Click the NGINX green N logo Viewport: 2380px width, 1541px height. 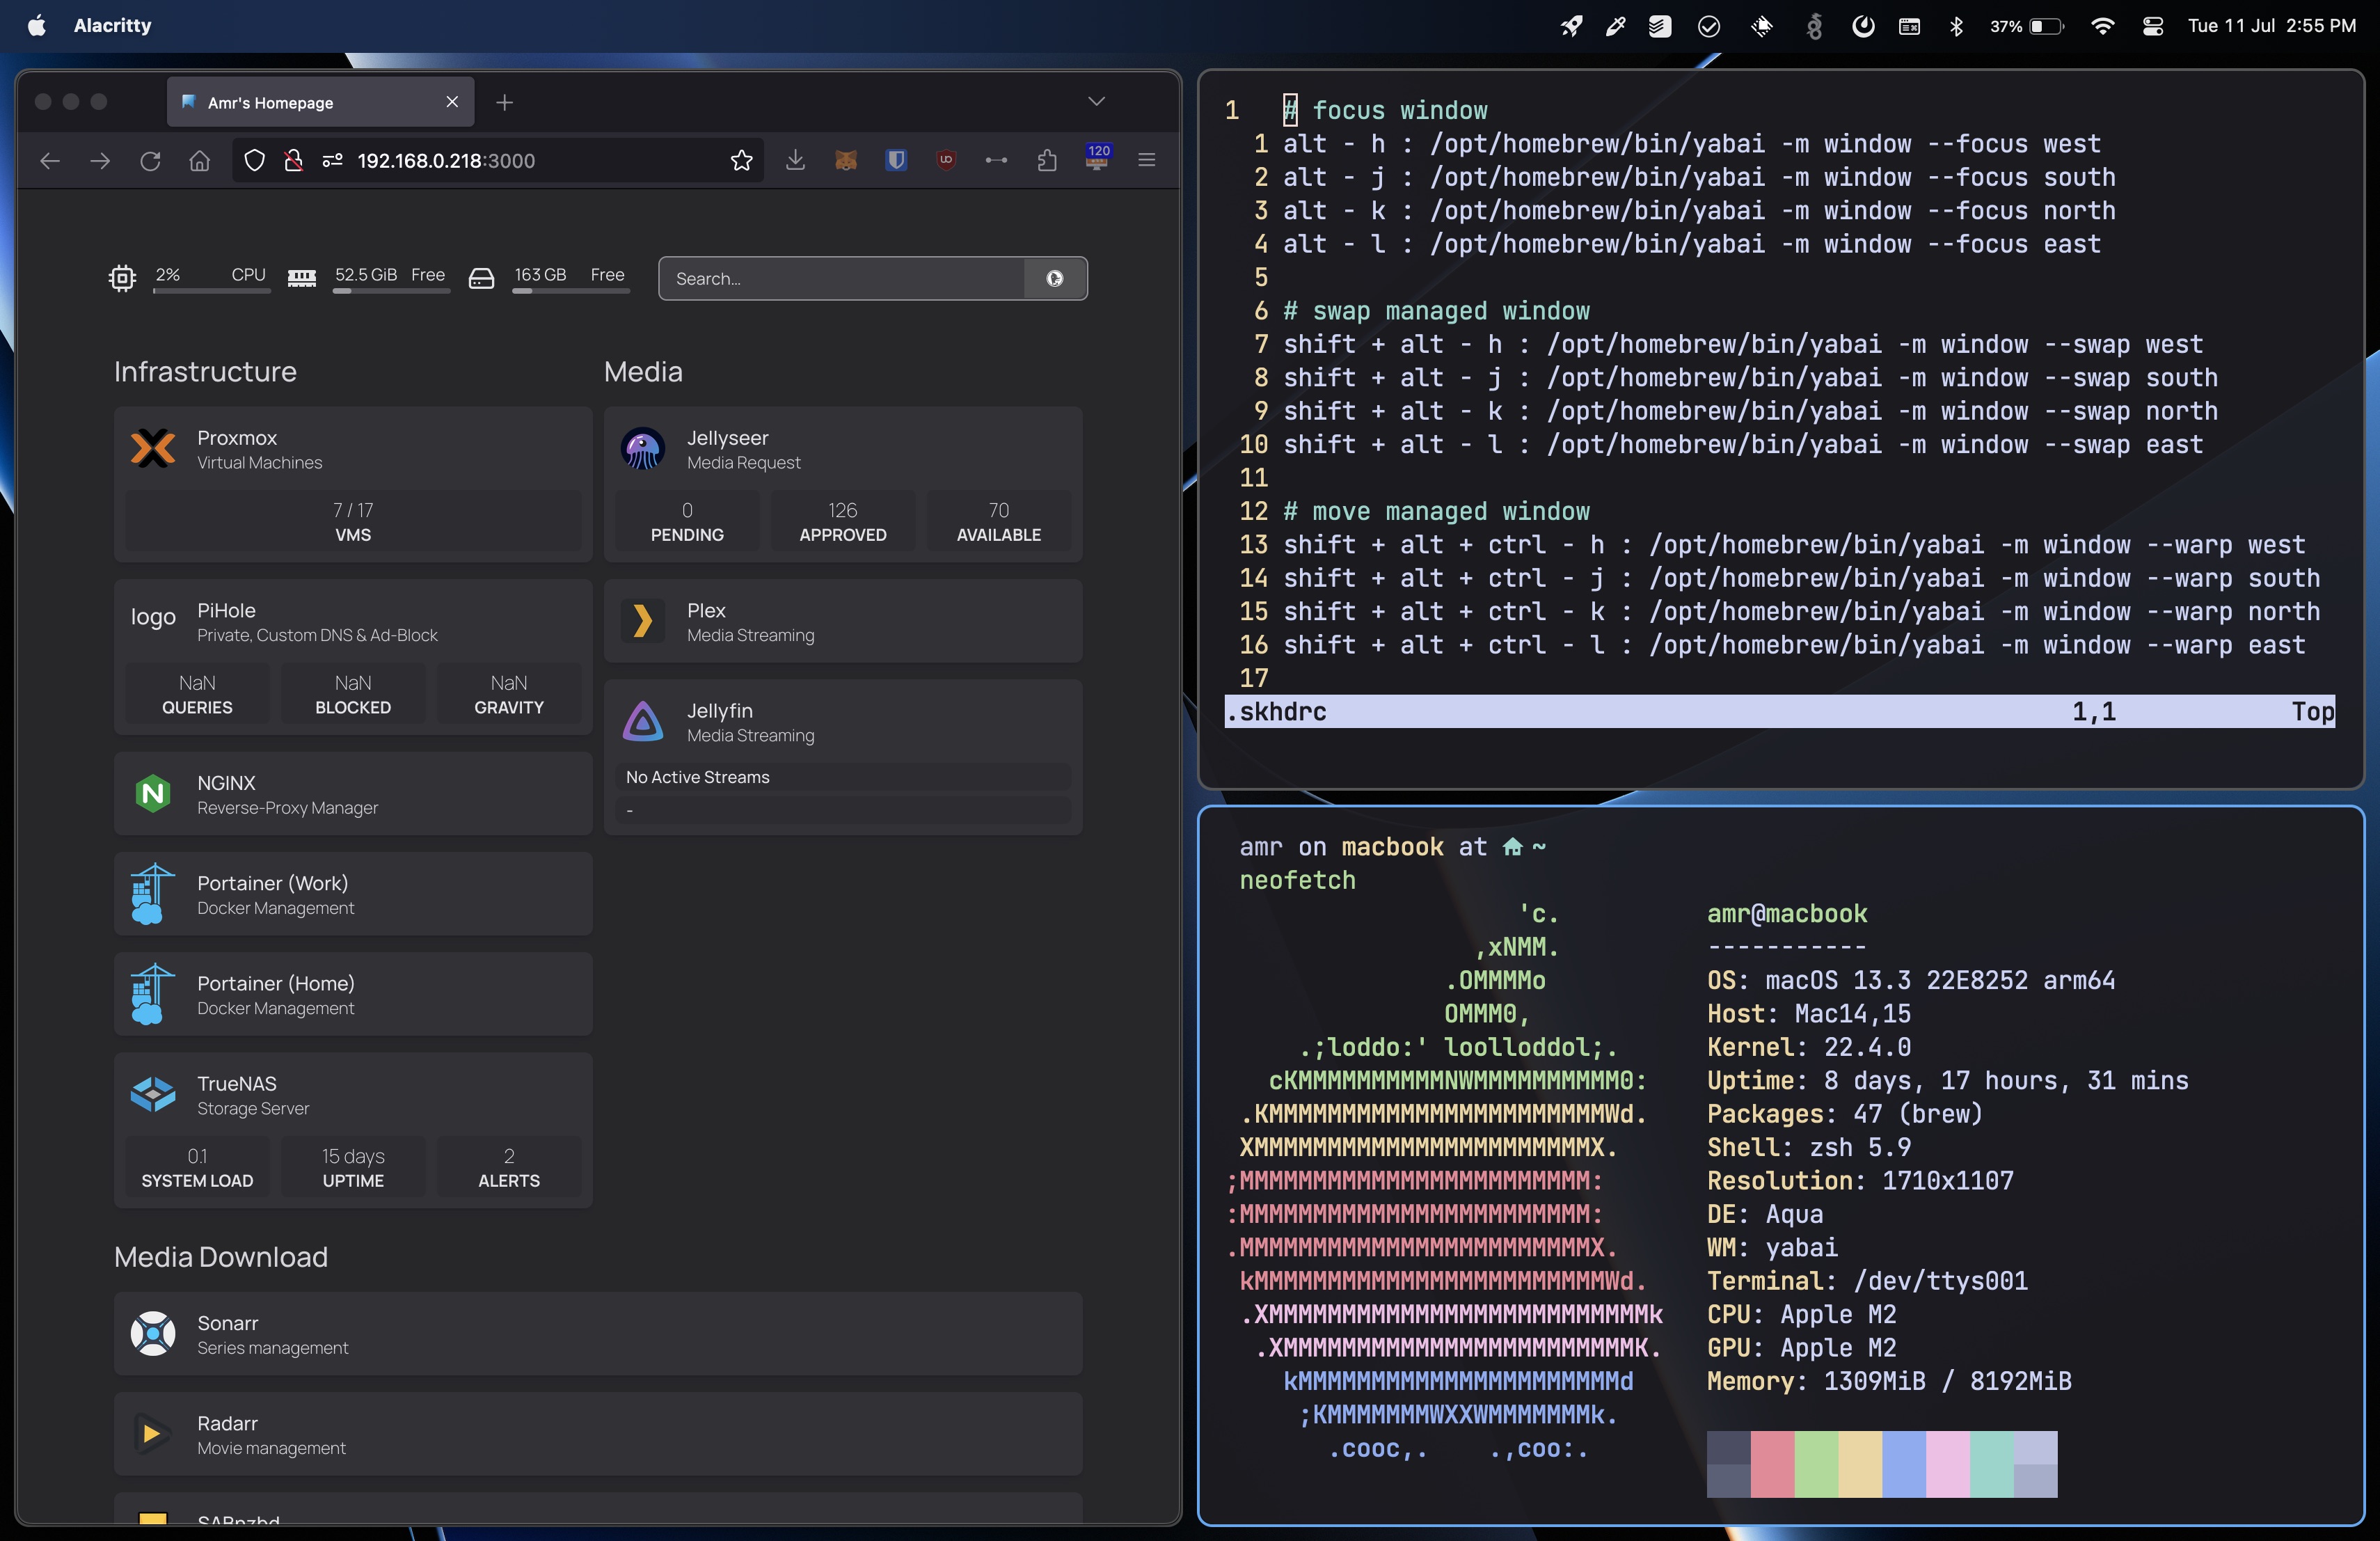[153, 794]
